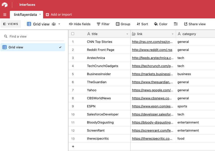Open the link column dropdown arrow
Viewport: 215px width, 151px height.
(x=173, y=34)
